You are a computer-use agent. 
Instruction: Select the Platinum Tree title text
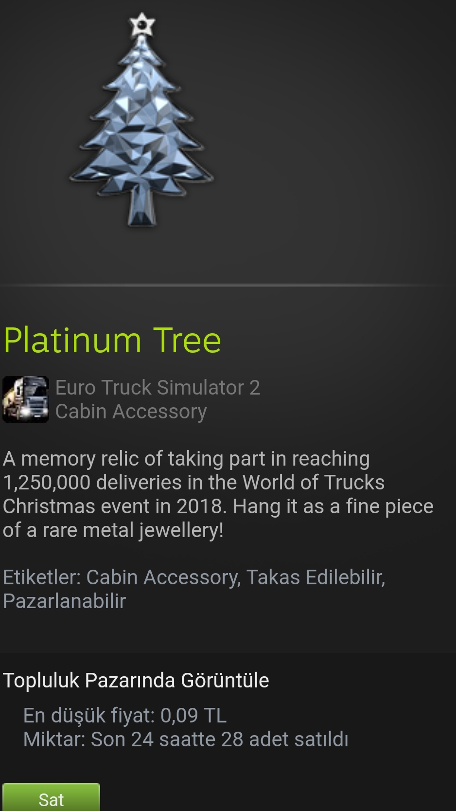click(112, 340)
